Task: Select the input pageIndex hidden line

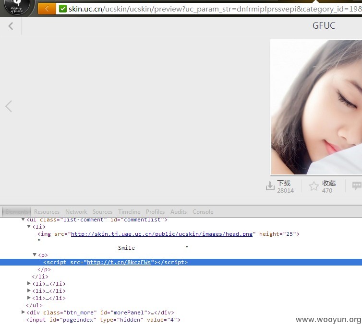Action: 103,320
